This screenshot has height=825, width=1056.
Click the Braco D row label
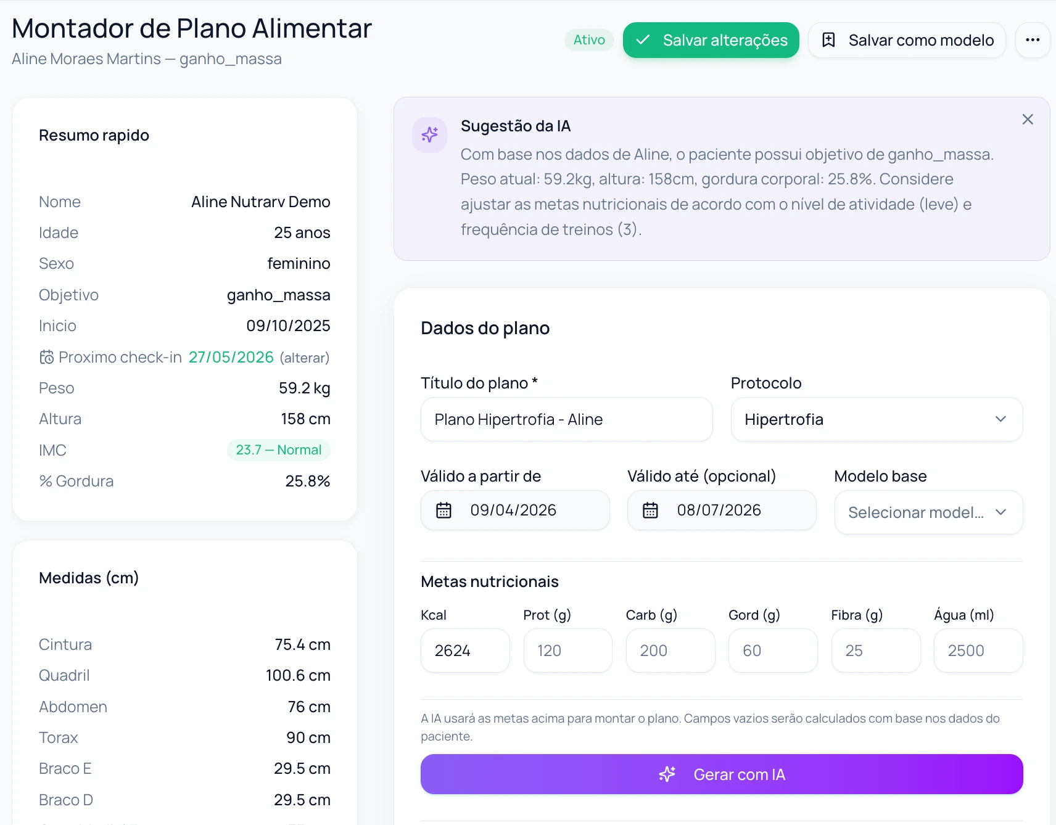(66, 800)
